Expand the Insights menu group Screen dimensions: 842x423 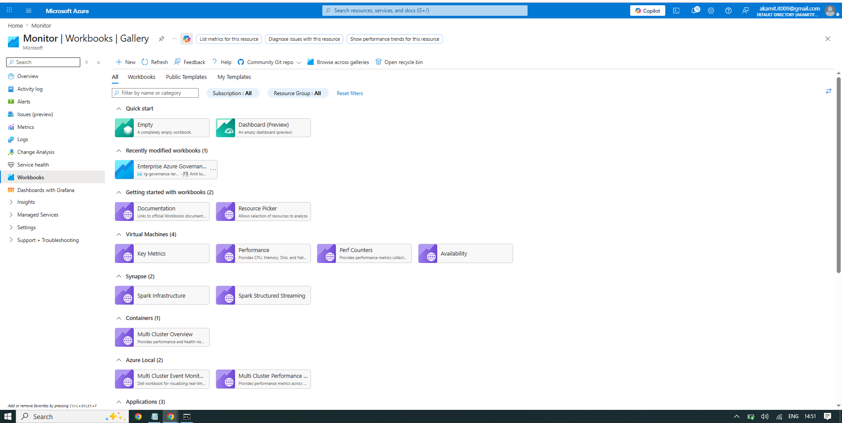11,202
